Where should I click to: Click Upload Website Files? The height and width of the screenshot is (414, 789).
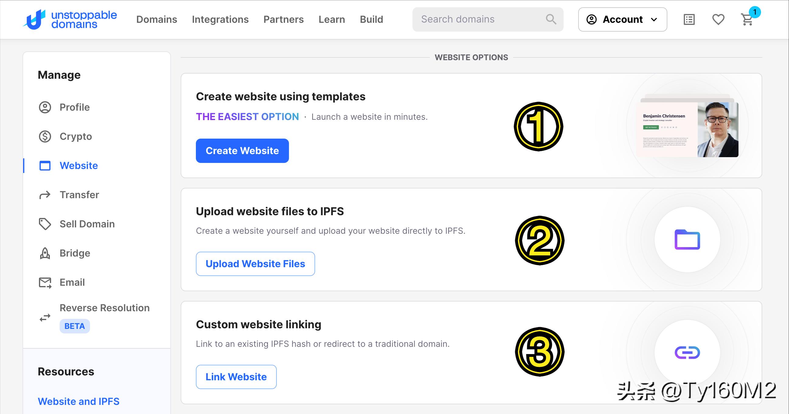[x=255, y=264]
